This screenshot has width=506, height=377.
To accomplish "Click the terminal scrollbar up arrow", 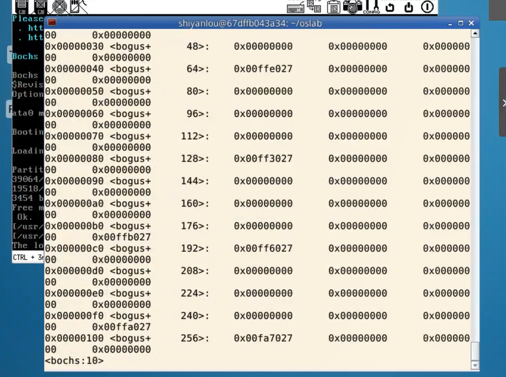I will pos(474,34).
